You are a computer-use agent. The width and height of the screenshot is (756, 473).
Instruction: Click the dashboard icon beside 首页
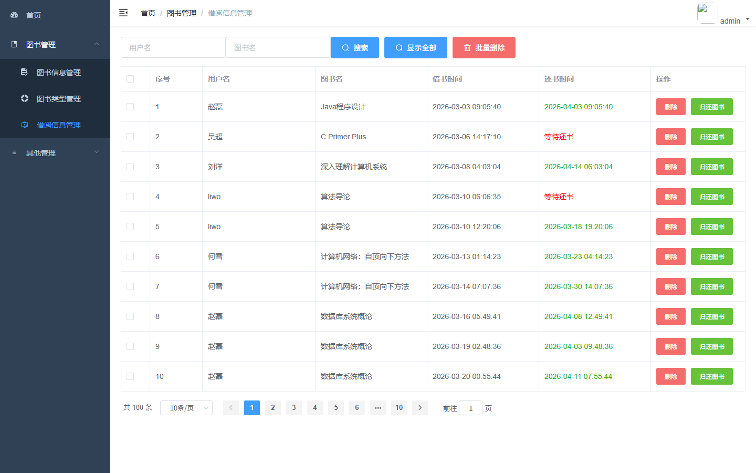(x=14, y=15)
